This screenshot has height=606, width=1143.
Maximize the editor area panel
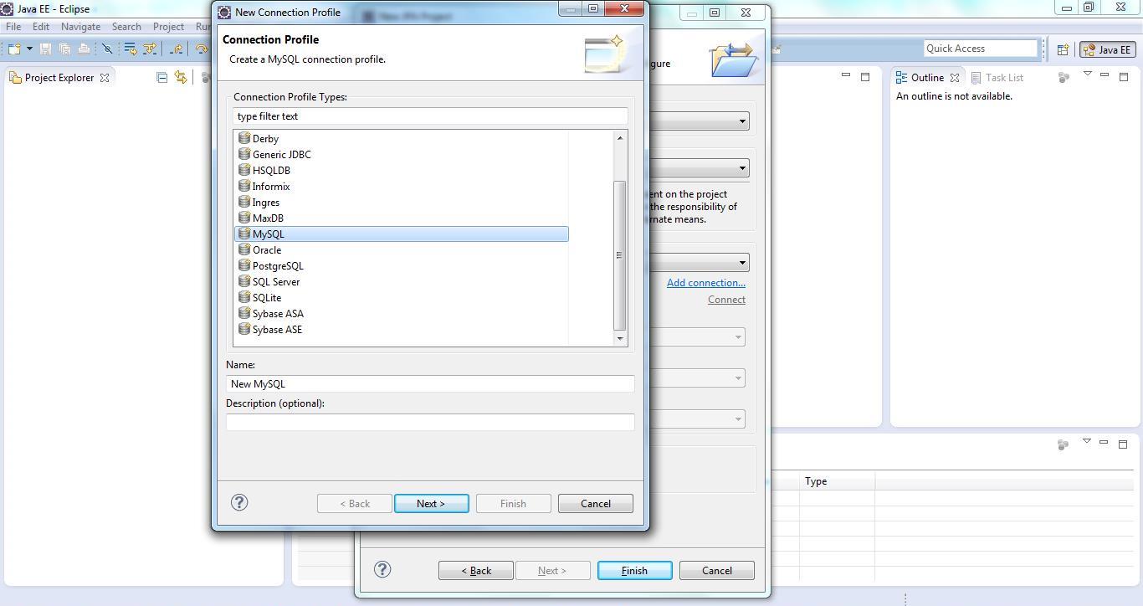[865, 77]
